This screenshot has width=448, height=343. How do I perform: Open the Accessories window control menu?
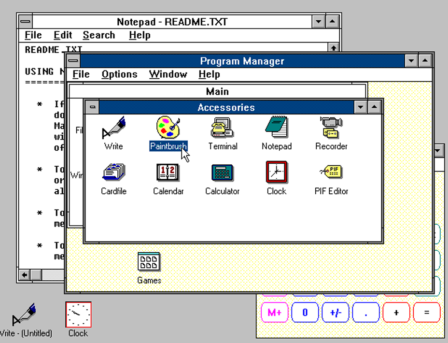coord(91,107)
